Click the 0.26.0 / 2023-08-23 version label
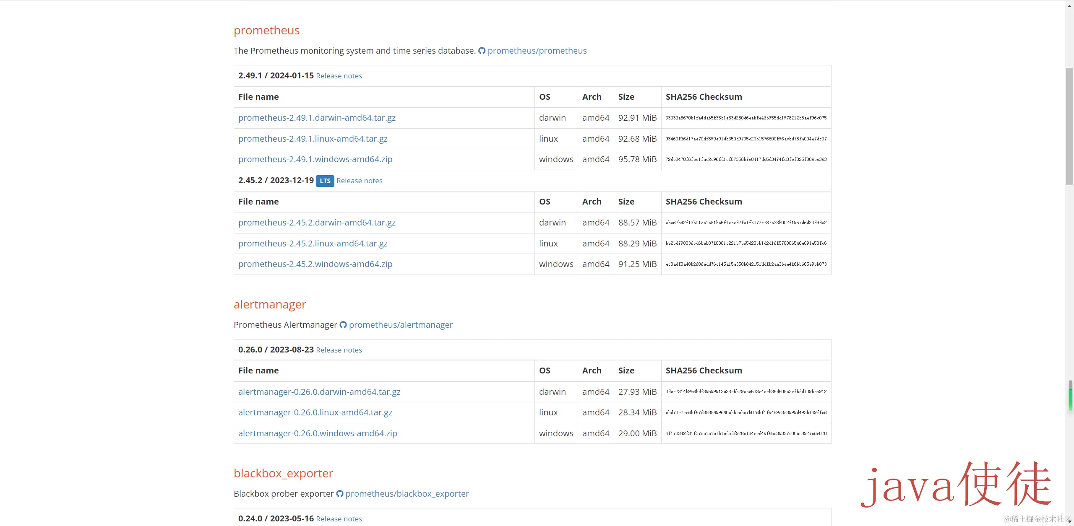 (276, 350)
